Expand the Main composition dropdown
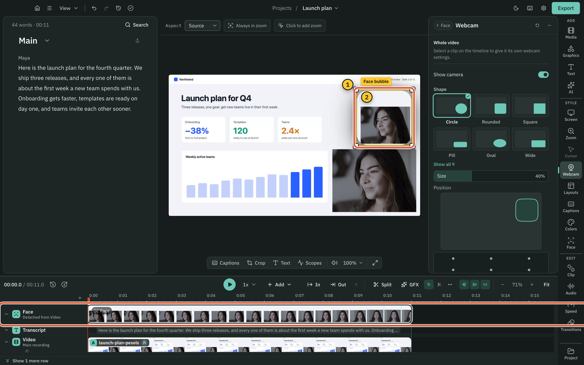584x365 pixels. click(x=47, y=41)
